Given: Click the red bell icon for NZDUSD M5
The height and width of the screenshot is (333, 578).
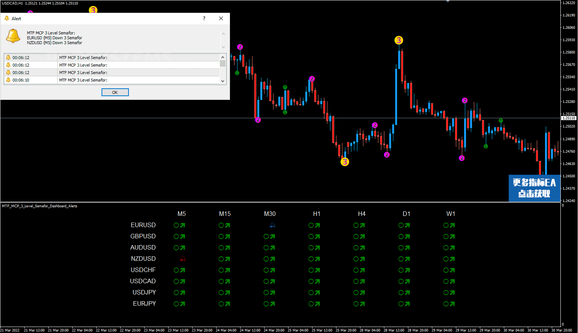Looking at the screenshot, I should click(183, 259).
